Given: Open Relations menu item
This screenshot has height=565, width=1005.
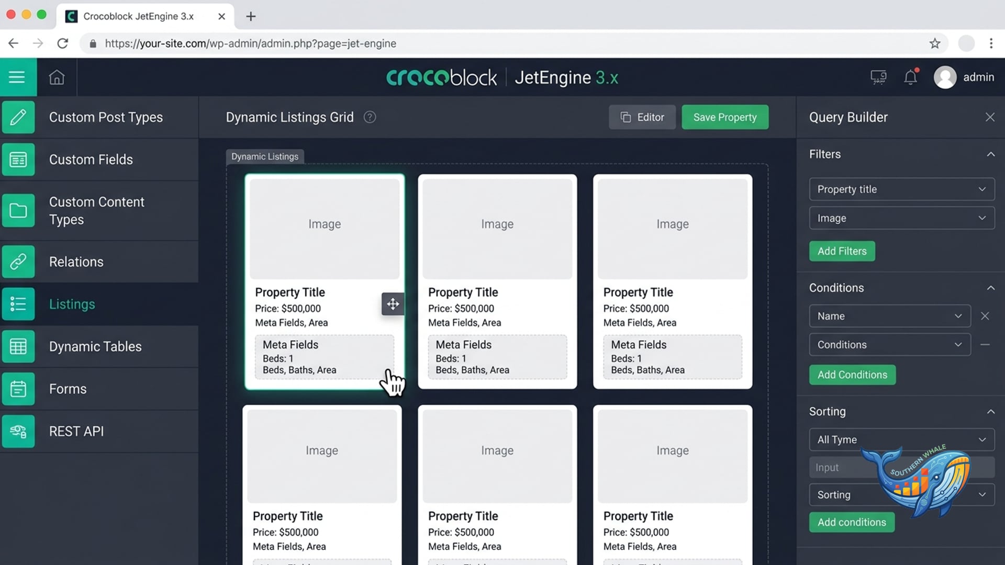Looking at the screenshot, I should click(99, 262).
